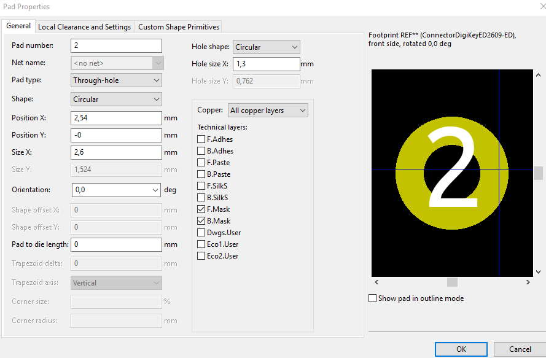
Task: Check the Eco1.User layer
Action: (200, 244)
